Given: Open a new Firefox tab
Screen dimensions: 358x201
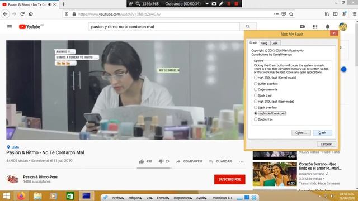Looking at the screenshot, I should 63,4.
